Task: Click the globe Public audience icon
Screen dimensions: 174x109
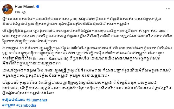Action: point(24,12)
